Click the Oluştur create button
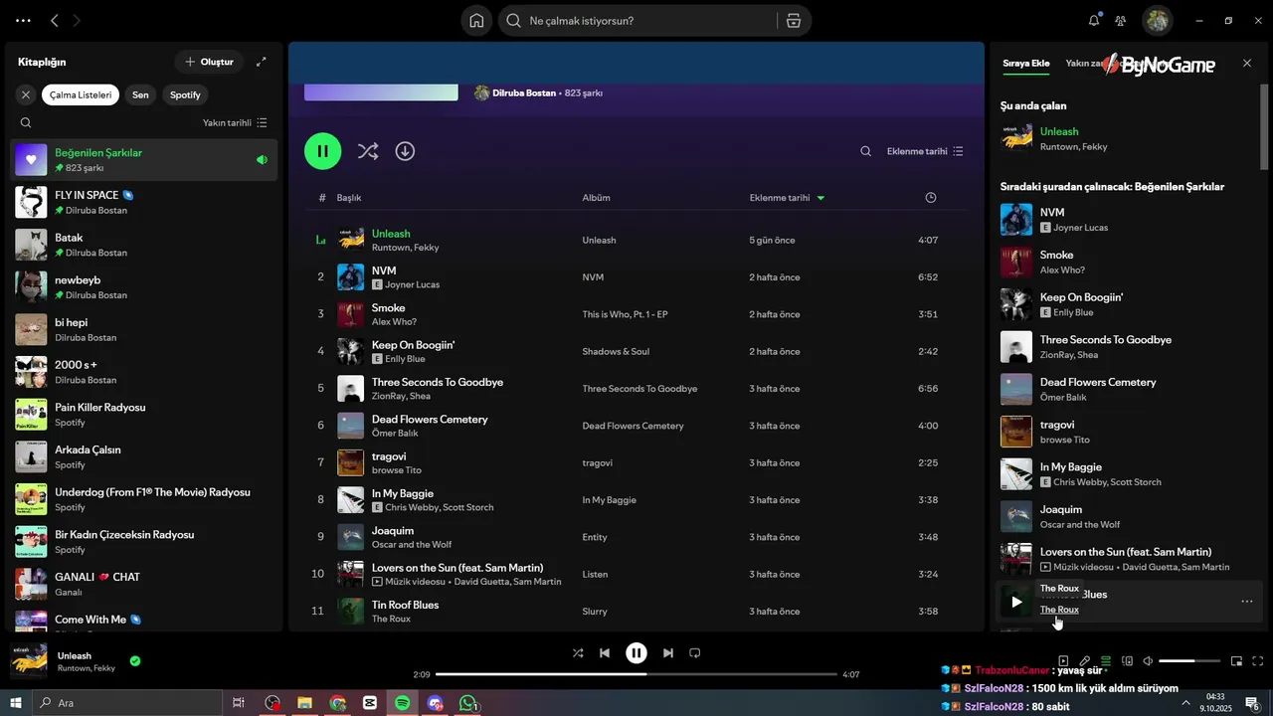The width and height of the screenshot is (1273, 716). point(209,62)
